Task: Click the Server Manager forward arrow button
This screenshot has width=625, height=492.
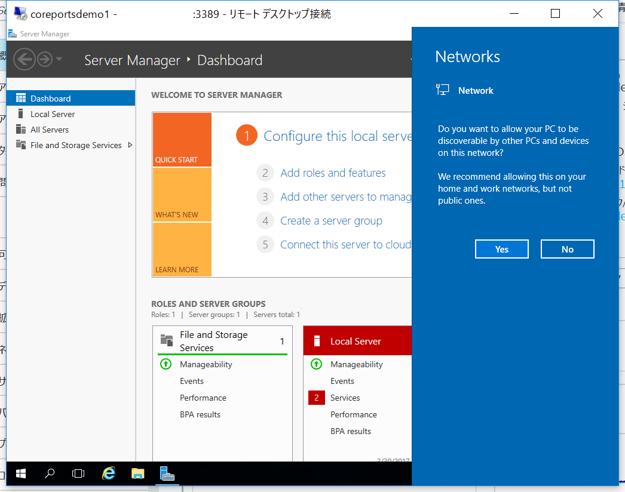Action: coord(45,59)
